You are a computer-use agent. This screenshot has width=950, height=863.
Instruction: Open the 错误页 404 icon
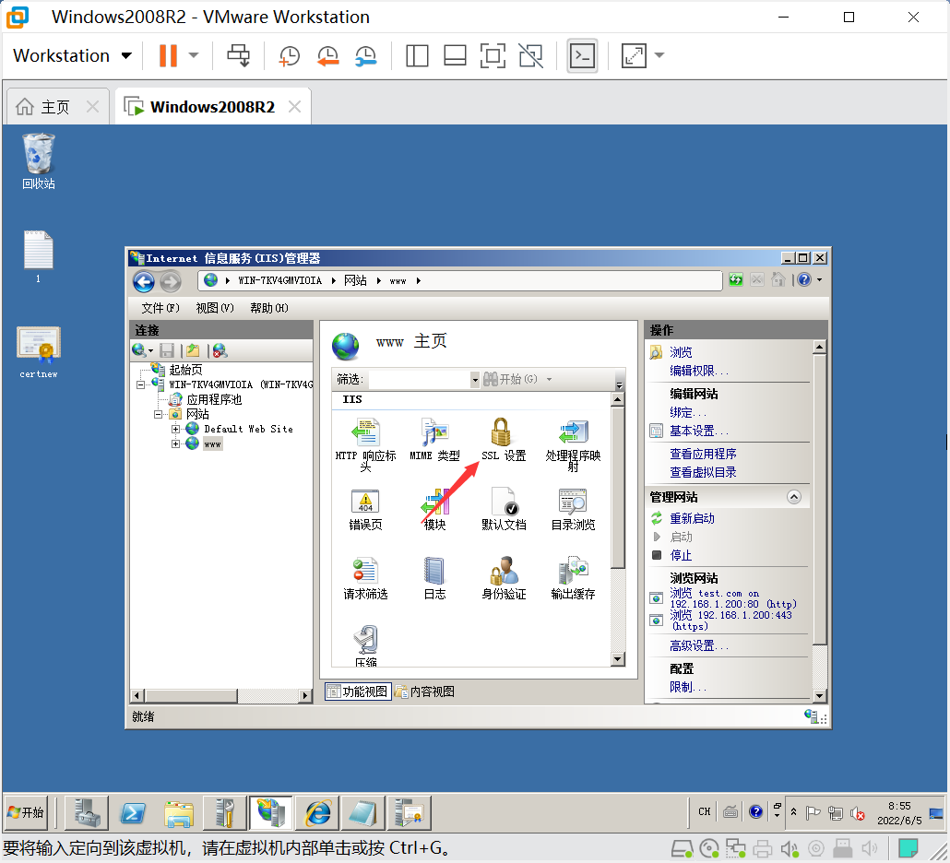click(x=365, y=502)
